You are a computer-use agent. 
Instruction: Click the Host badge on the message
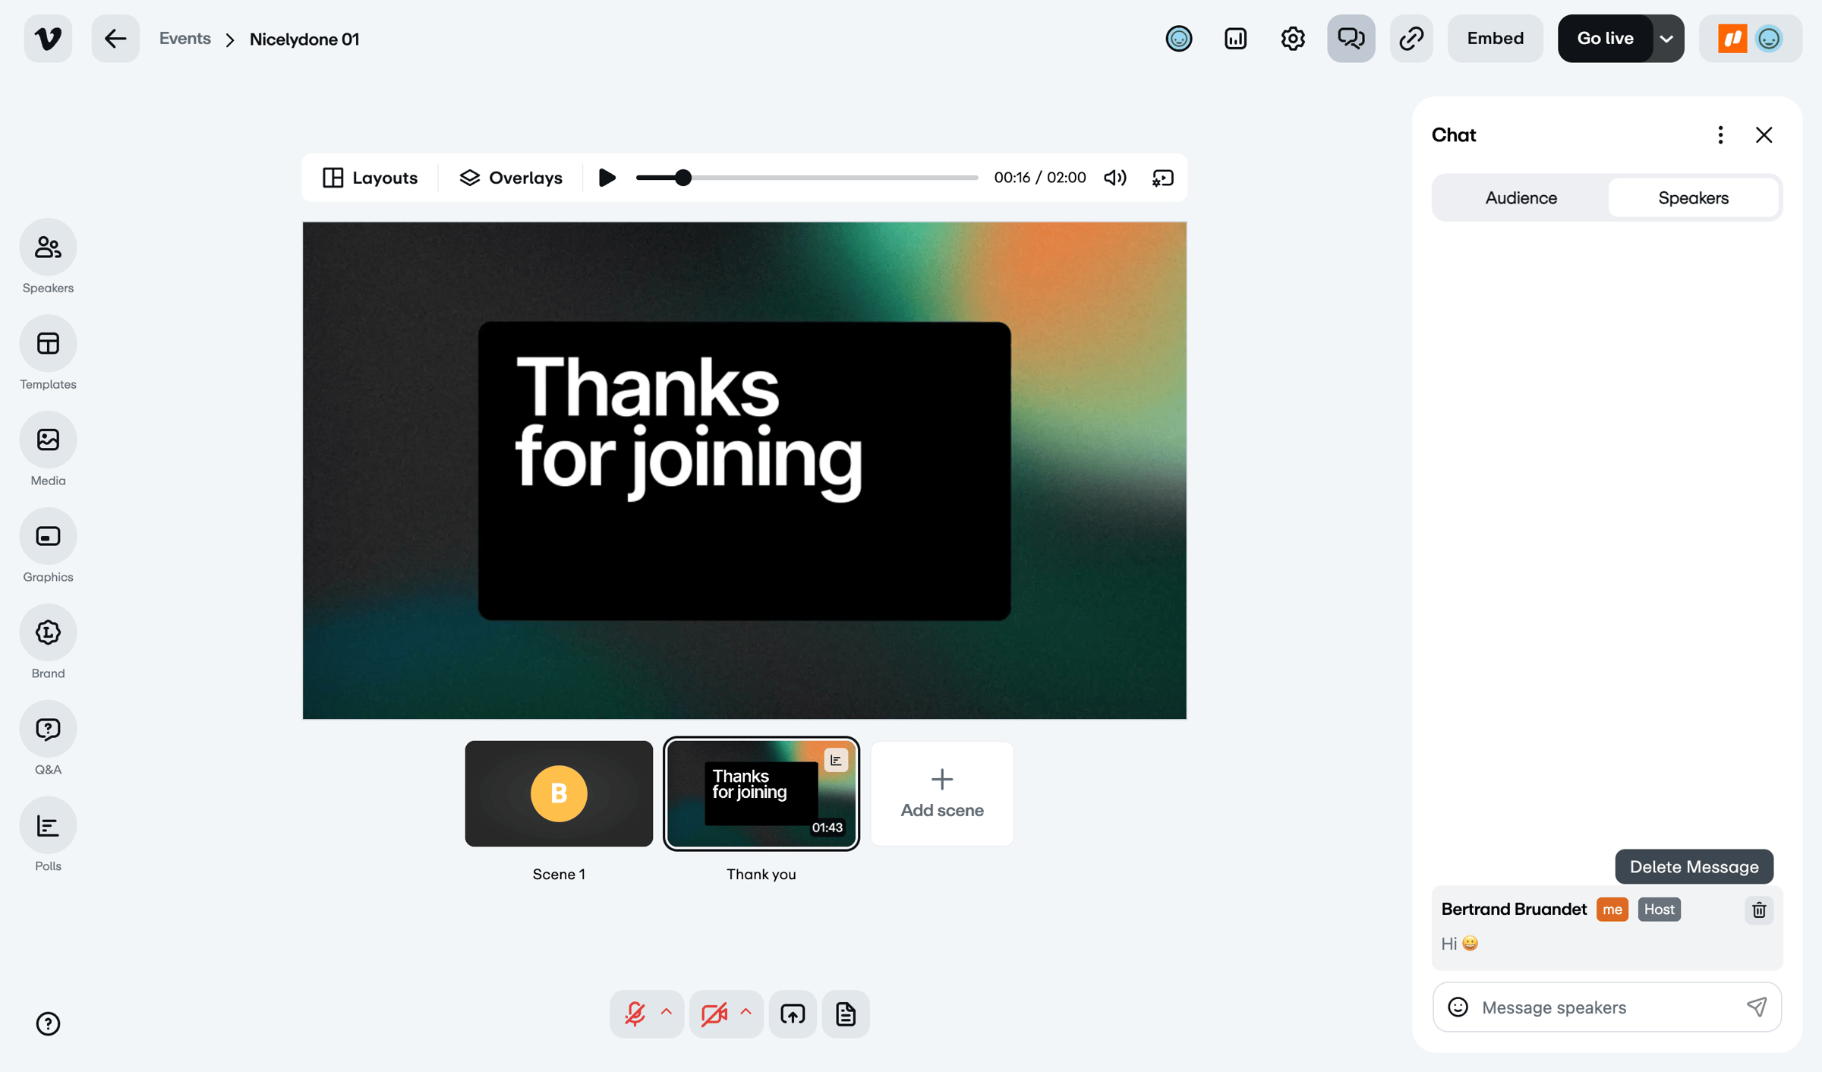click(x=1660, y=910)
